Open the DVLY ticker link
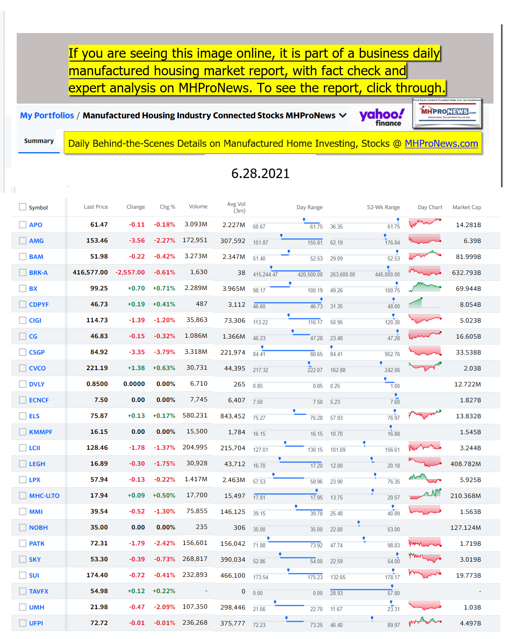The width and height of the screenshot is (519, 639). (37, 384)
